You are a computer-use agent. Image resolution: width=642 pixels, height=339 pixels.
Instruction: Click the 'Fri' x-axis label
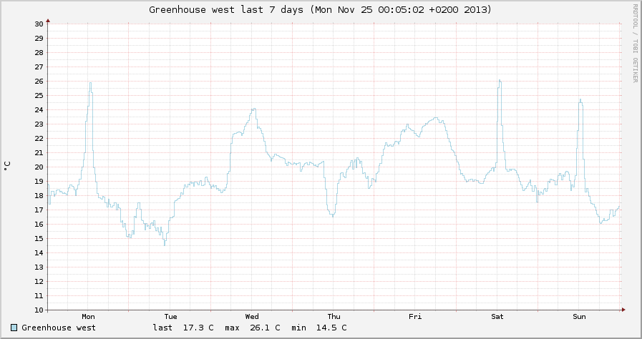[415, 317]
